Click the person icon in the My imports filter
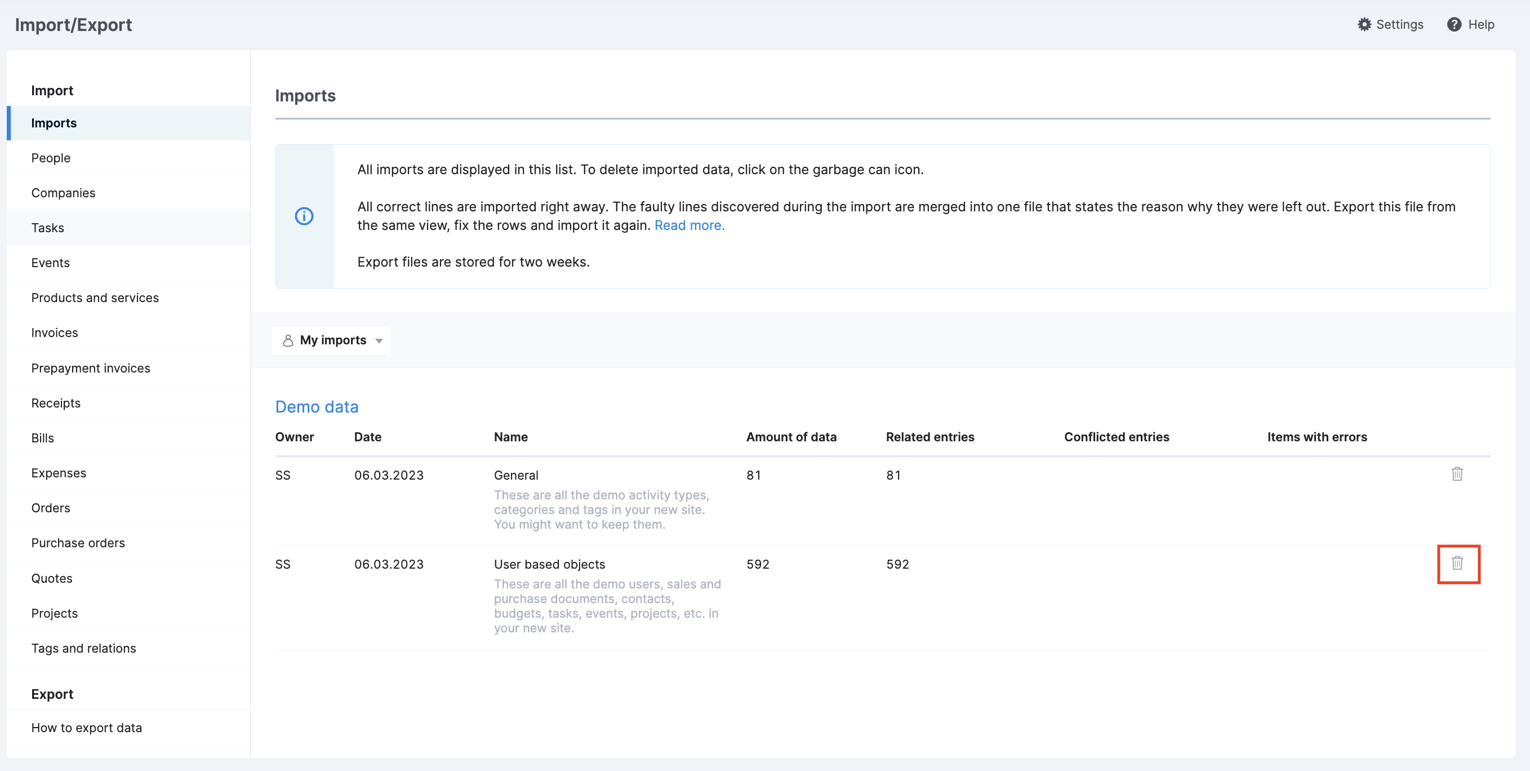 click(287, 340)
